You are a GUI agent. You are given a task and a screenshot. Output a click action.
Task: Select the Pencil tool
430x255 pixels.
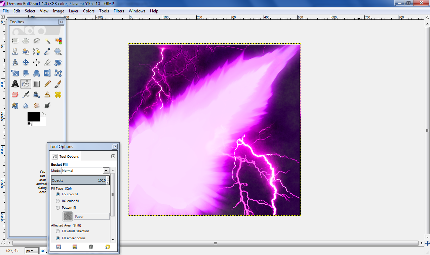(47, 84)
